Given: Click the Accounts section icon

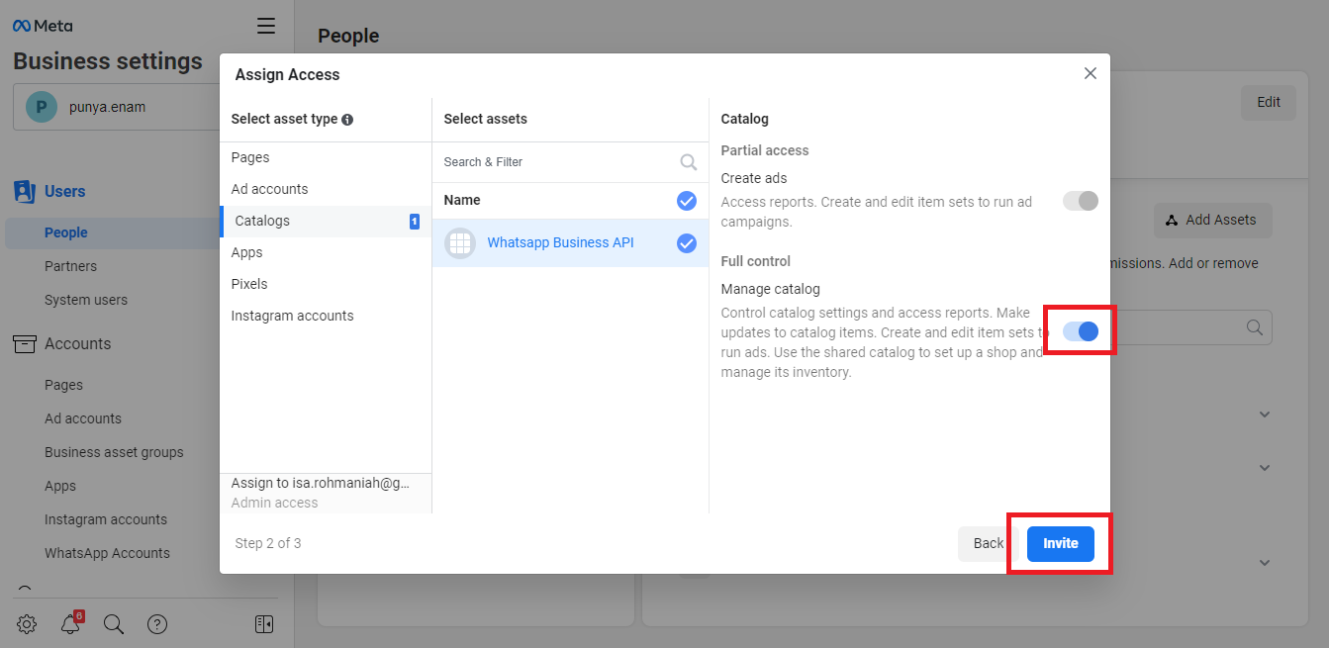Looking at the screenshot, I should tap(25, 343).
